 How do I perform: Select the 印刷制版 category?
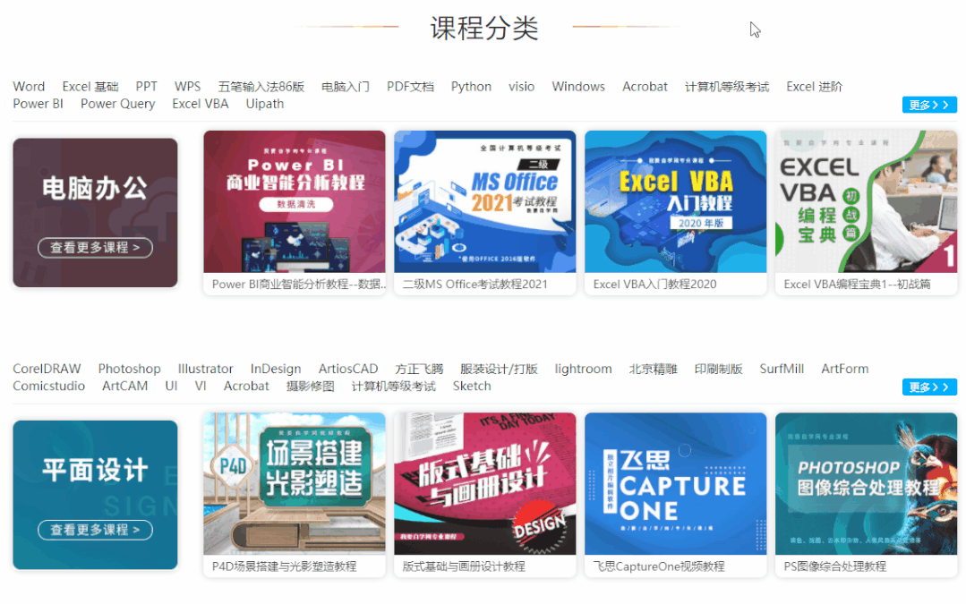coord(718,369)
